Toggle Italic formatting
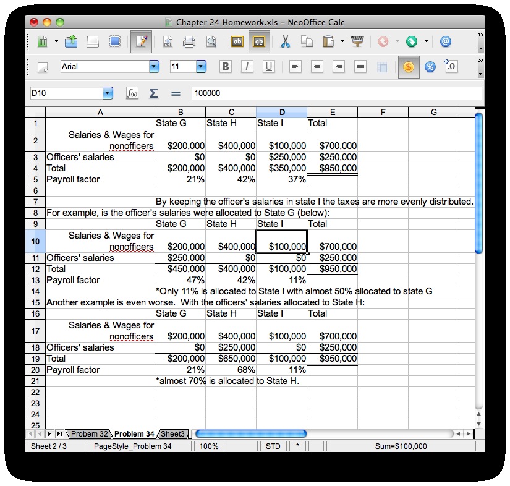This screenshot has width=510, height=486. [247, 67]
